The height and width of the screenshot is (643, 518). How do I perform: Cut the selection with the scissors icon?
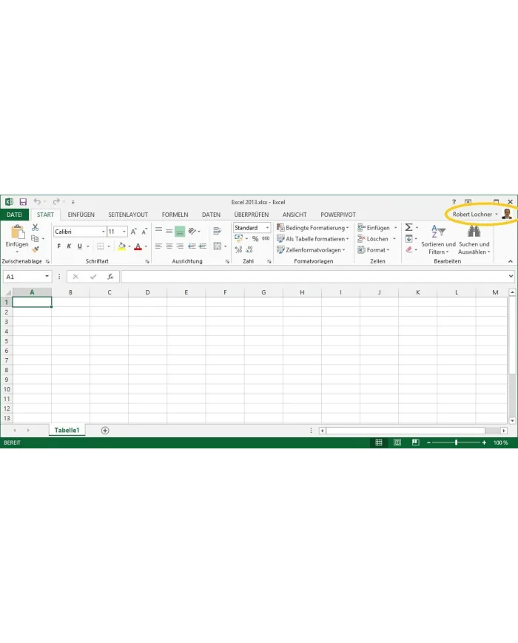coord(36,227)
